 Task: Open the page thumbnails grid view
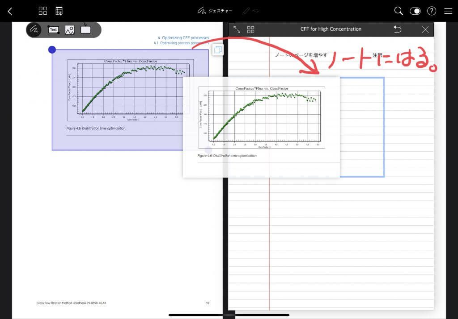tap(43, 11)
